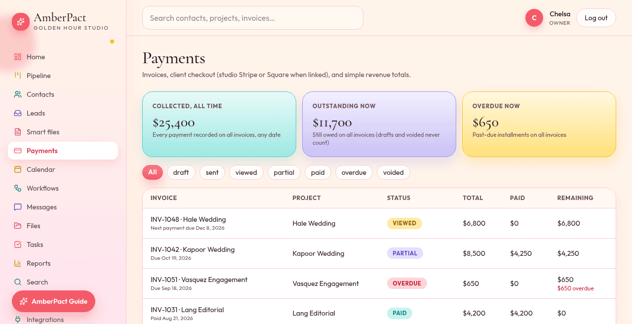632x324 pixels.
Task: Click the REMAINING column header
Action: point(575,198)
